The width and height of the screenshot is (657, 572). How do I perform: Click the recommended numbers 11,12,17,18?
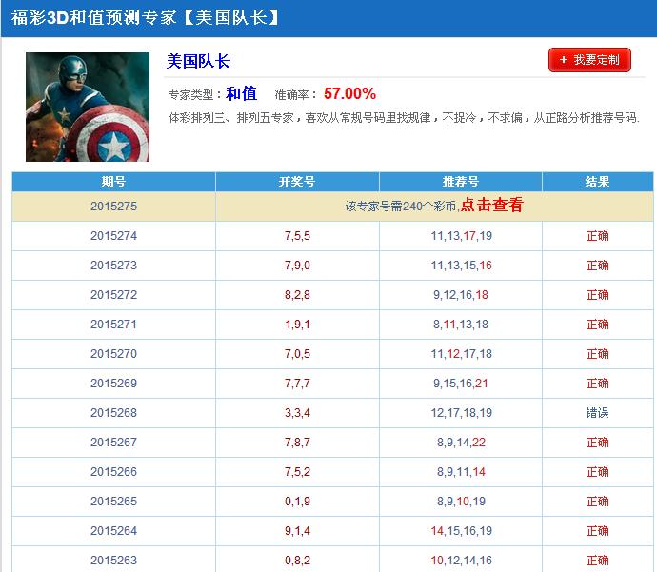pyautogui.click(x=461, y=354)
